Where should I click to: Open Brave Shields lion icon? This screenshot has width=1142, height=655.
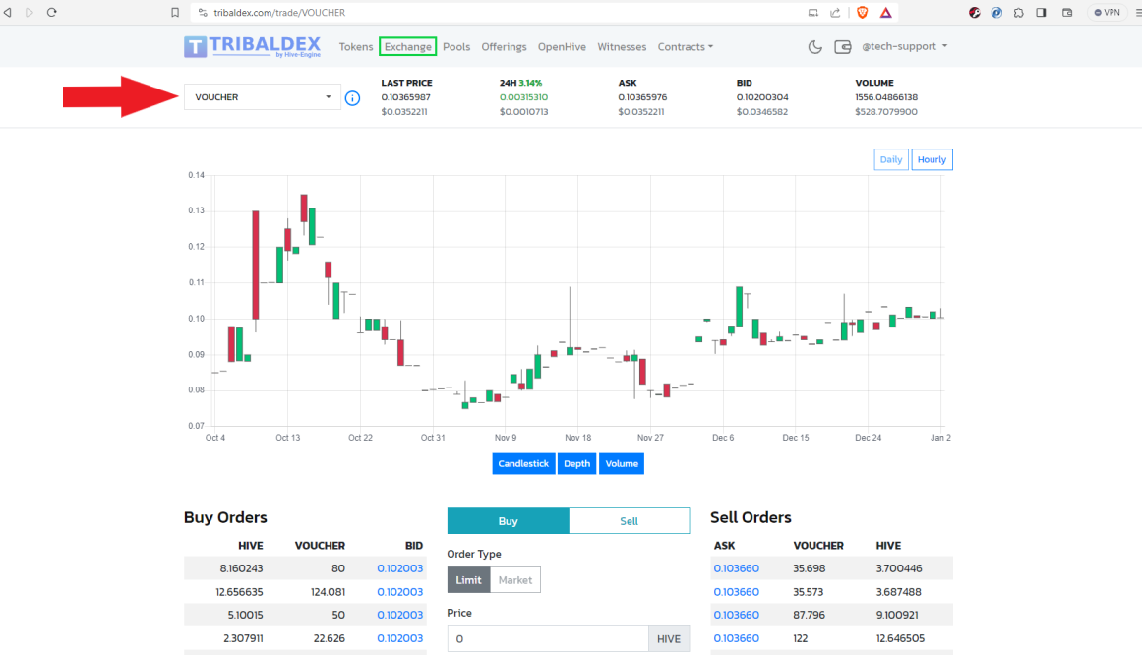coord(863,13)
